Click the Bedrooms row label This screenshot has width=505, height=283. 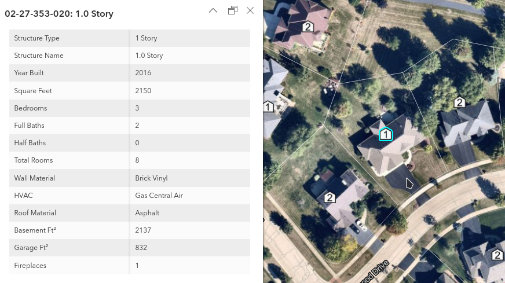(31, 108)
